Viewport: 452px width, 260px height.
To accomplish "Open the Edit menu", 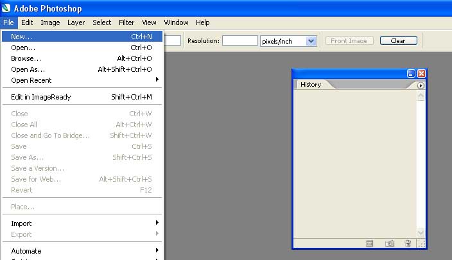I will (x=27, y=22).
